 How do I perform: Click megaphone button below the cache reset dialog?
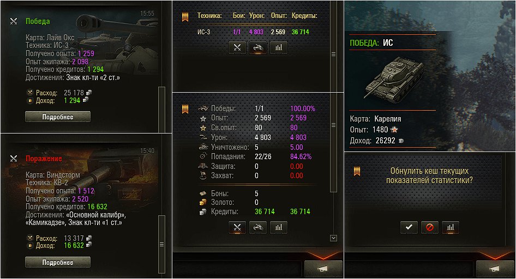[x=495, y=269]
